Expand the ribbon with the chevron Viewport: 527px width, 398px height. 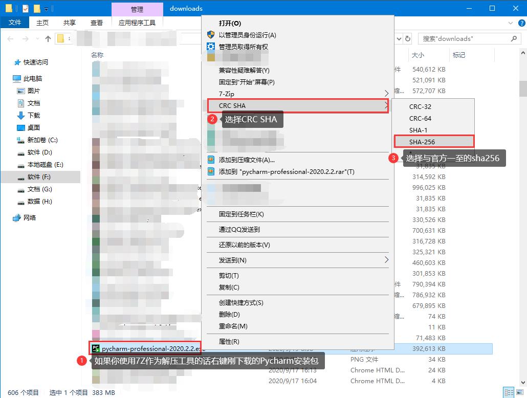[x=510, y=23]
